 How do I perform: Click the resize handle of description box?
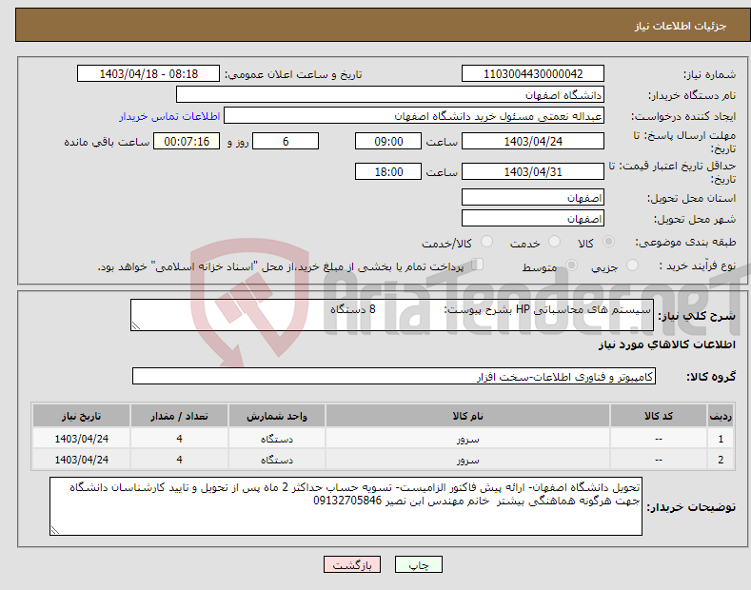coord(136,325)
